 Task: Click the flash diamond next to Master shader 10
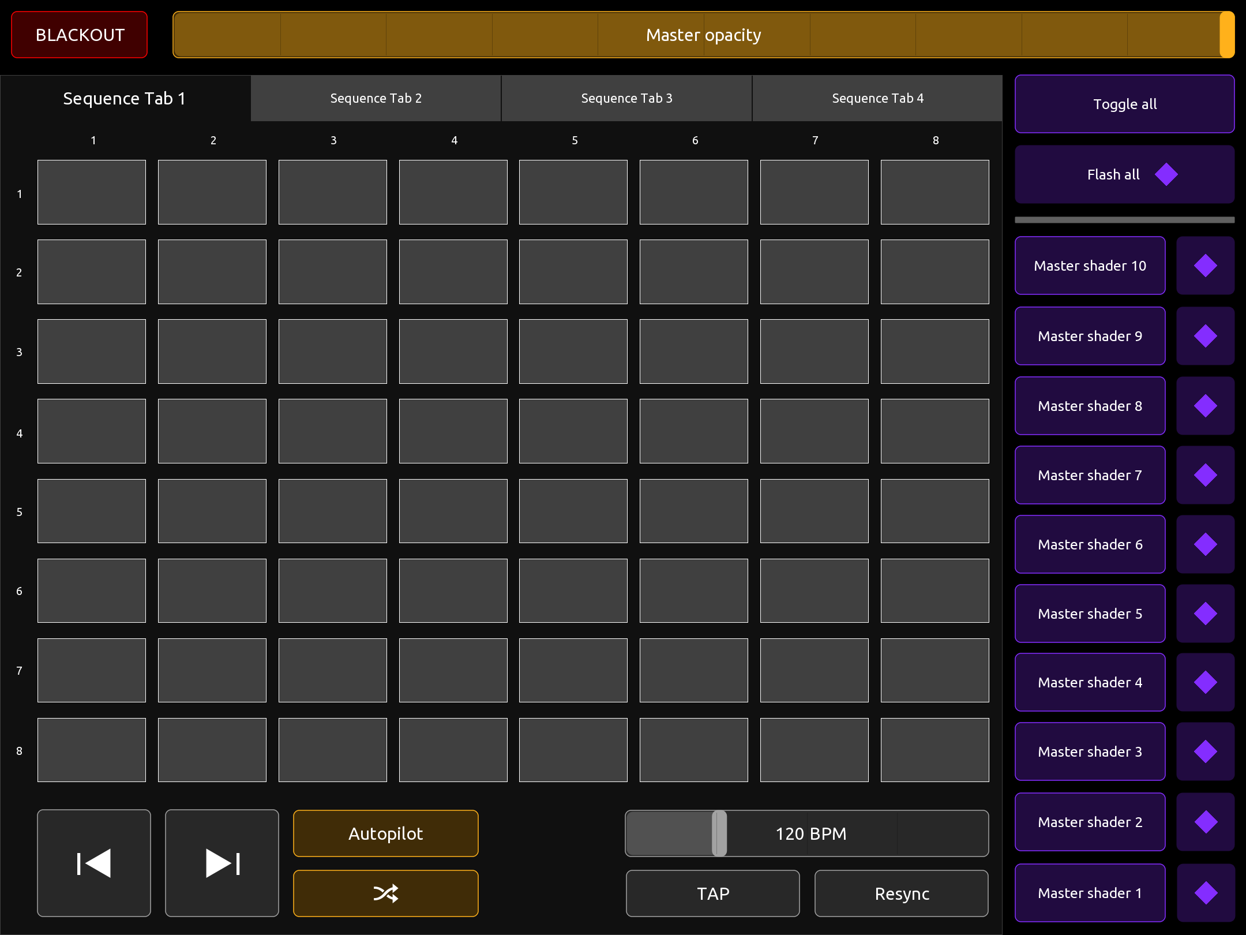pyautogui.click(x=1205, y=265)
